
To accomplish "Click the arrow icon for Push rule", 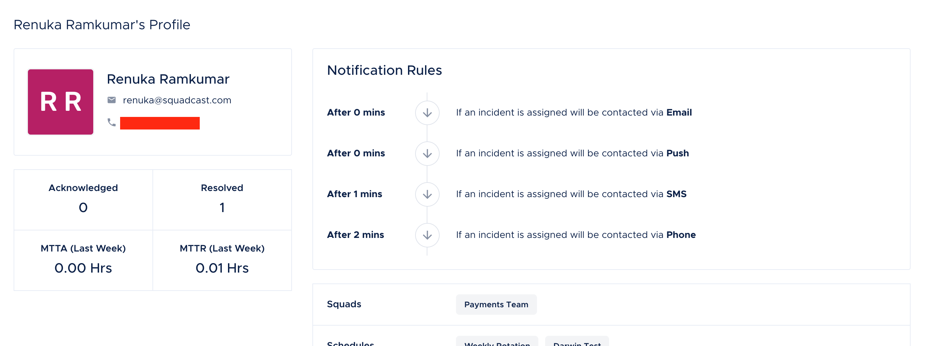I will point(427,154).
